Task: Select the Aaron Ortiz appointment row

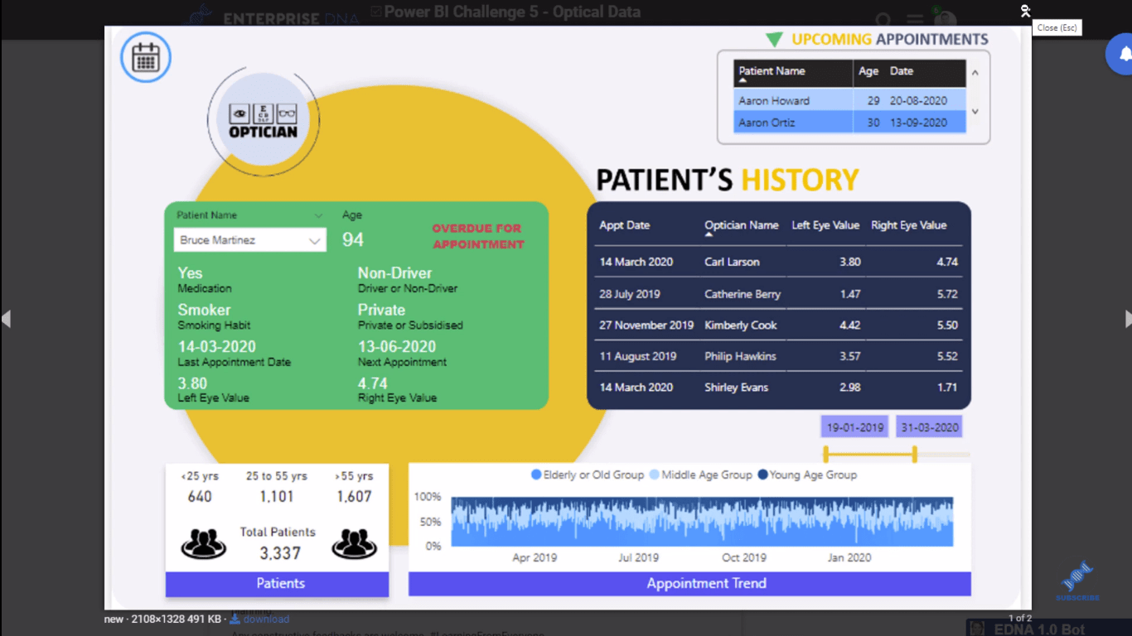Action: tap(849, 123)
